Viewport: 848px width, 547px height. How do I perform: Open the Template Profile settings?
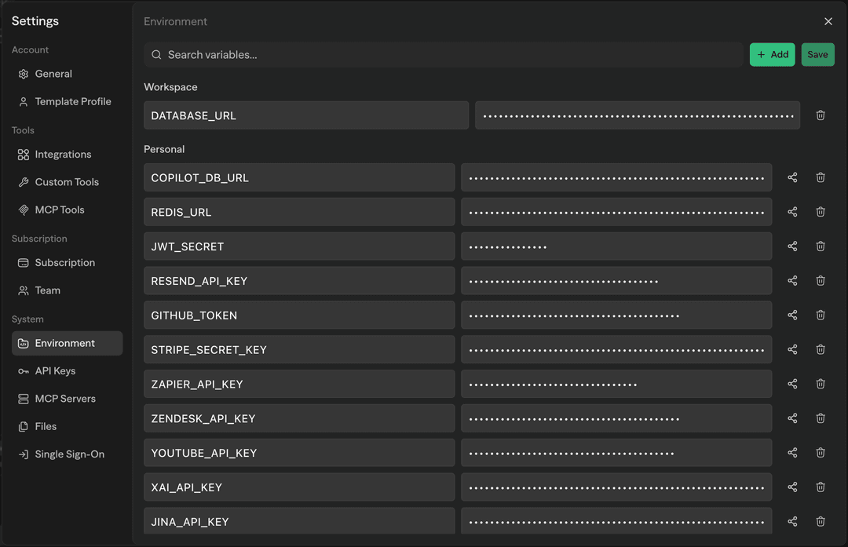coord(72,101)
